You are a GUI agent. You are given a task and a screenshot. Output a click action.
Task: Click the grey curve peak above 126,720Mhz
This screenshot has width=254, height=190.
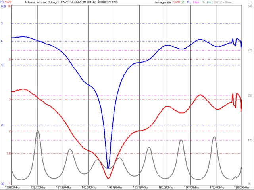click(37, 130)
